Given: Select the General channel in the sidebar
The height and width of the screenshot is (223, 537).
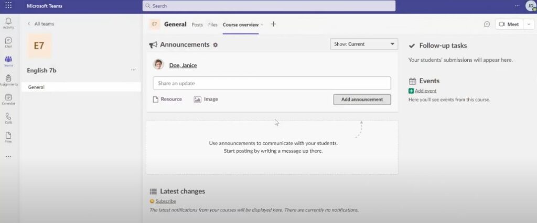Looking at the screenshot, I should point(81,87).
